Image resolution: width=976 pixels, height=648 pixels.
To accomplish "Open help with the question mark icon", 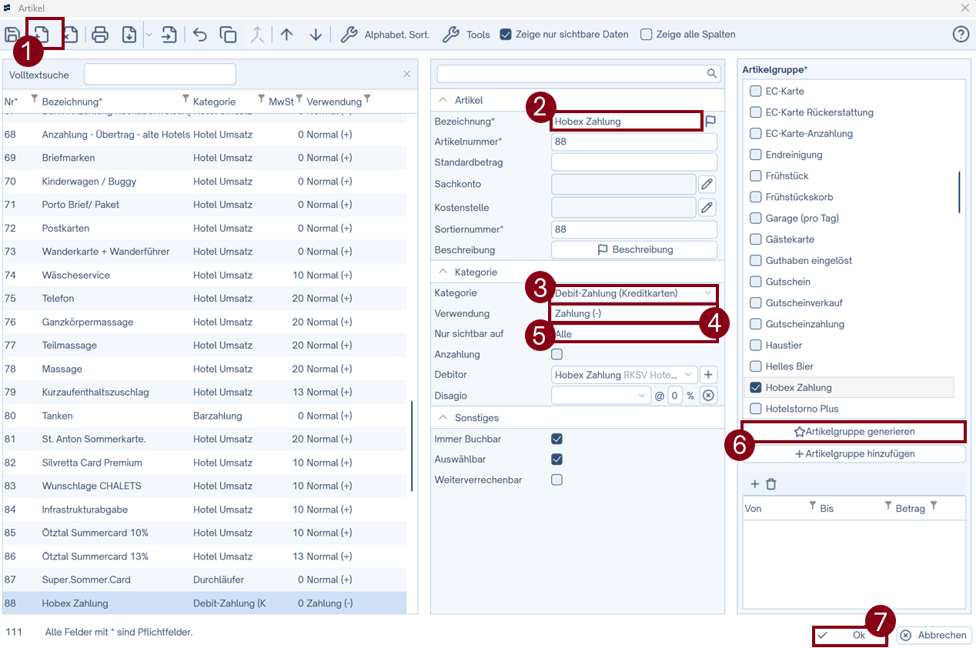I will pos(961,35).
